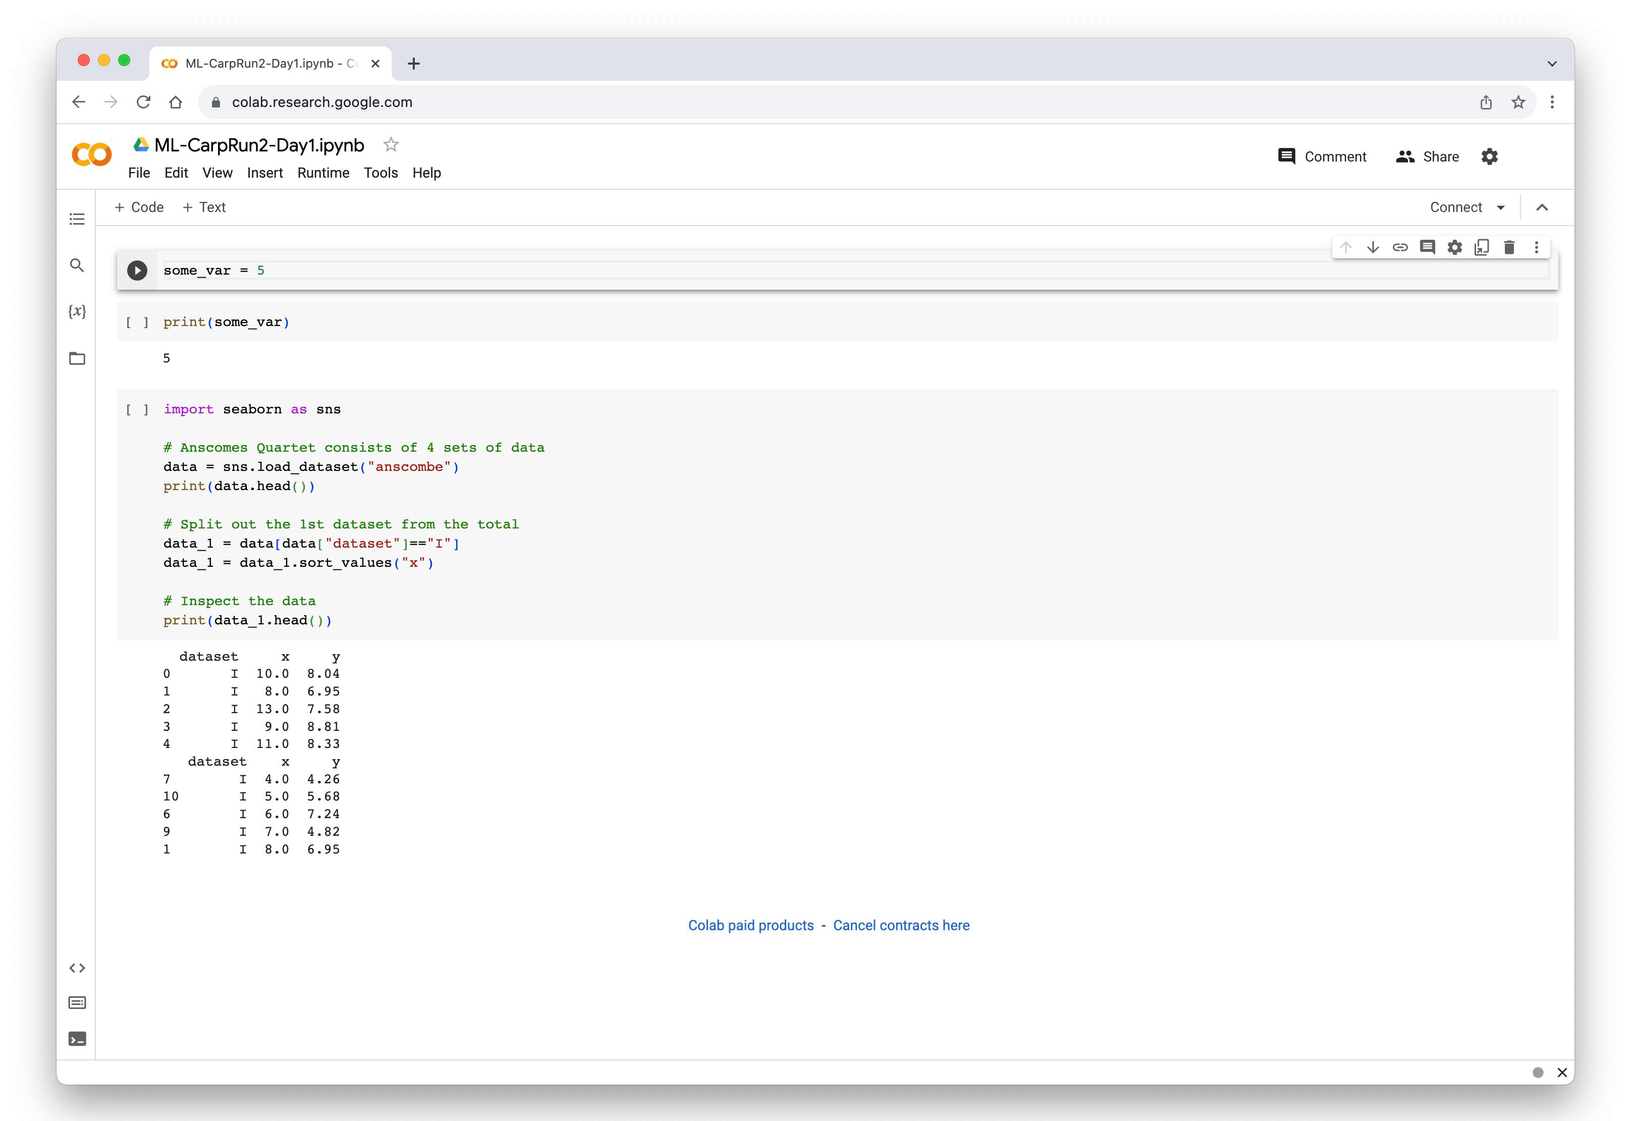This screenshot has width=1631, height=1121.
Task: Open the Insert menu
Action: click(265, 173)
